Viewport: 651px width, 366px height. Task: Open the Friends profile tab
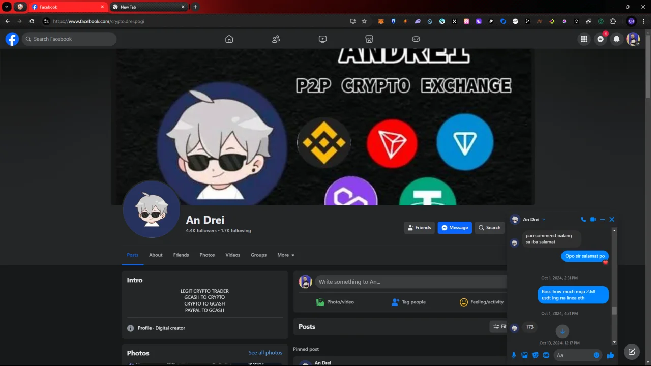click(x=181, y=255)
